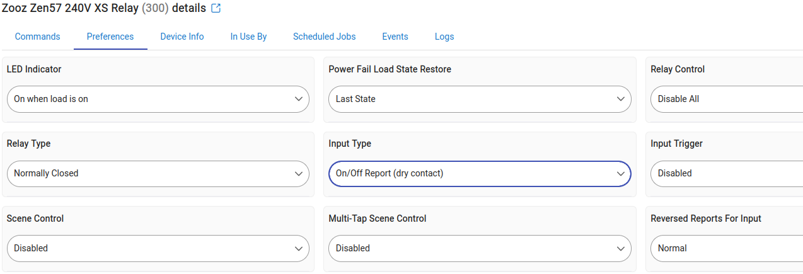Viewport: 803px width, 274px height.
Task: Open the LED Indicator 'On when load is on' dropdown
Action: click(158, 99)
